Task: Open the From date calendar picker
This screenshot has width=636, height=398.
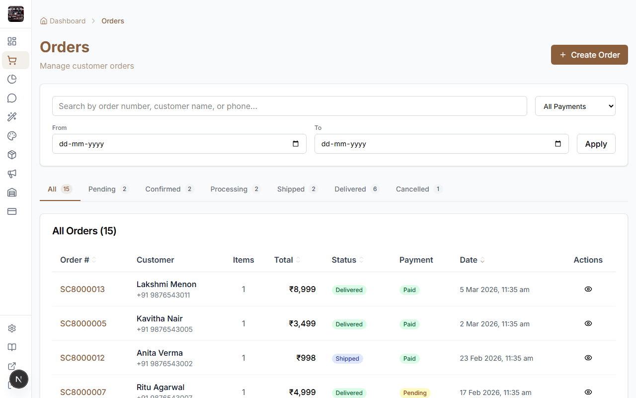Action: click(x=297, y=144)
